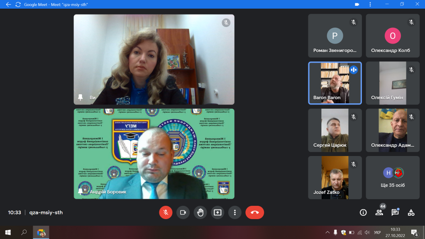Click the browser back arrow
Image resolution: width=425 pixels, height=239 pixels.
click(x=8, y=4)
